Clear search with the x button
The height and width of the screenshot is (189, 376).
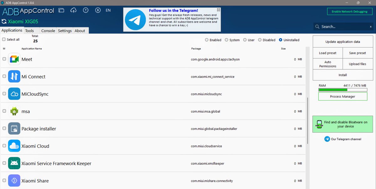pos(371,27)
